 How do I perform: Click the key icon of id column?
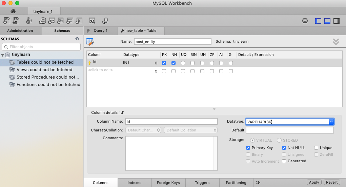point(89,63)
